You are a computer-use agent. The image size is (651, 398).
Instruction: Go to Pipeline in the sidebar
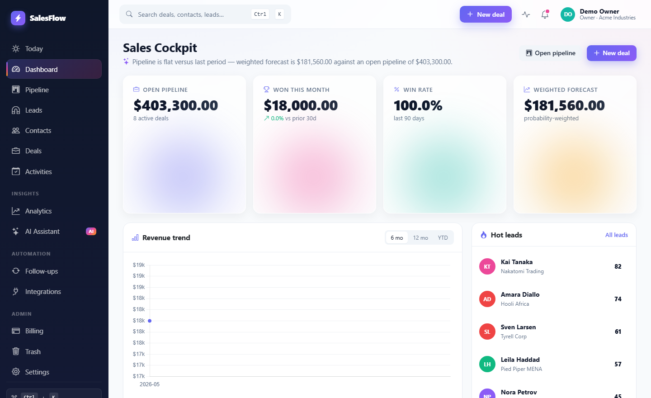pyautogui.click(x=54, y=90)
